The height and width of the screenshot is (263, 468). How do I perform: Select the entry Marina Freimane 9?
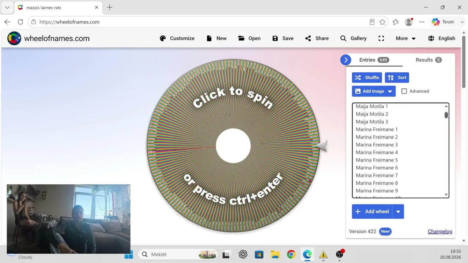coord(377,191)
